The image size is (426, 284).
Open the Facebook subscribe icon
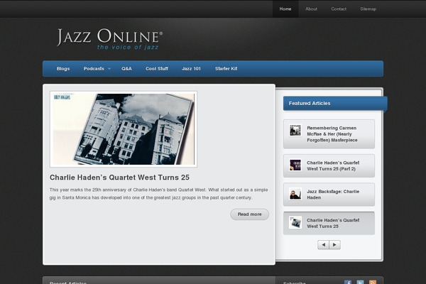[x=348, y=282]
